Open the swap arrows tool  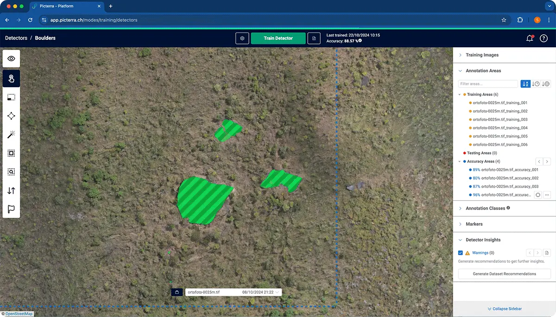(11, 190)
